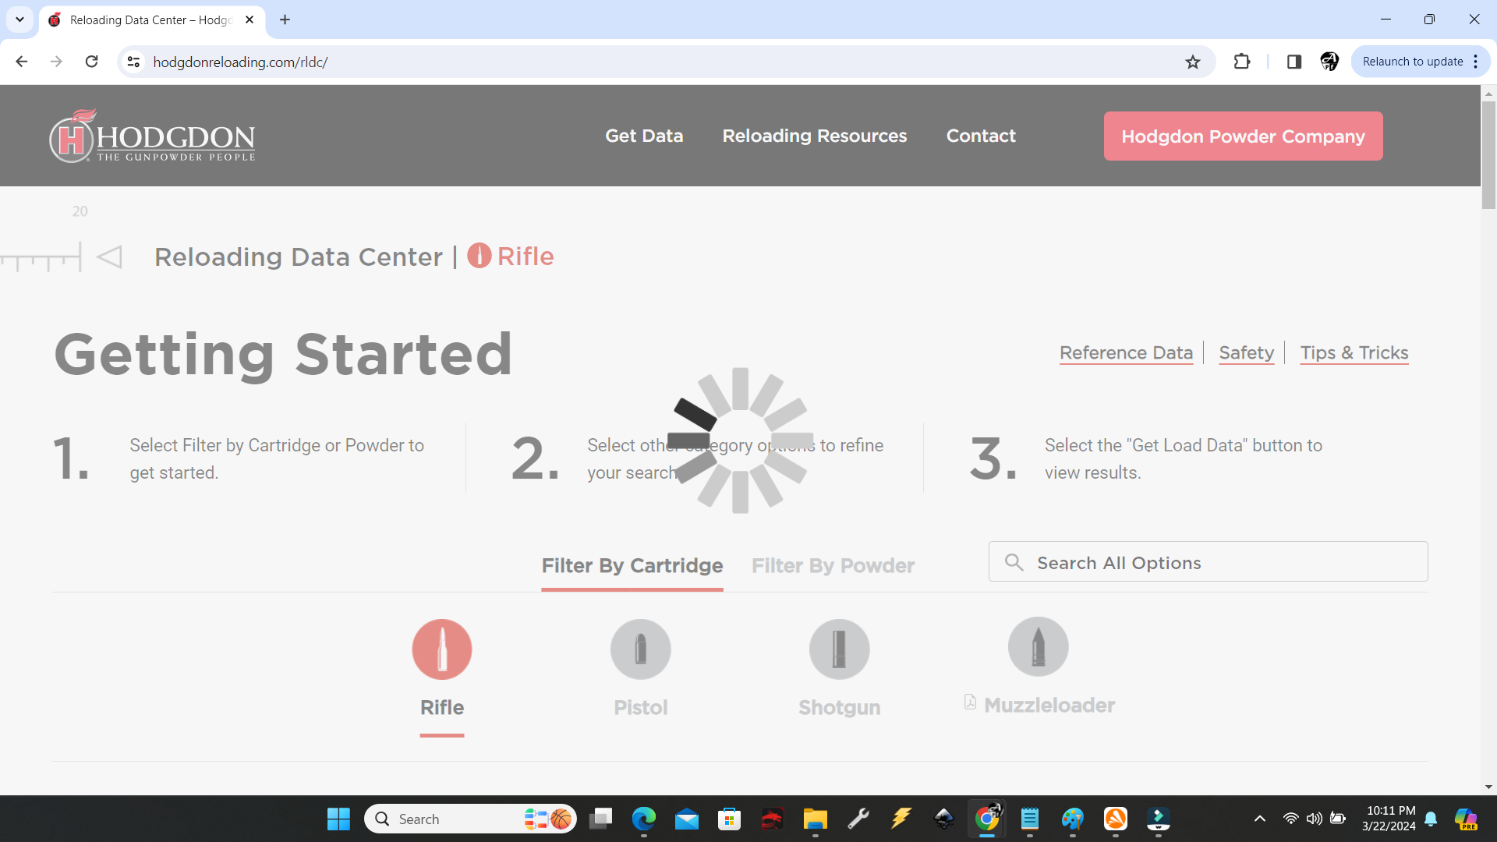The width and height of the screenshot is (1497, 842).
Task: Show hidden system tray icons
Action: click(1260, 819)
